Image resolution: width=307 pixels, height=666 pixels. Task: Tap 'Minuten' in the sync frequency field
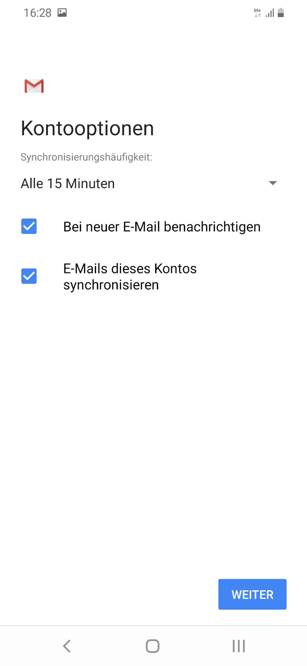(90, 184)
